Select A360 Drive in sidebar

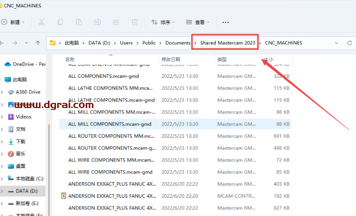[x=24, y=92]
